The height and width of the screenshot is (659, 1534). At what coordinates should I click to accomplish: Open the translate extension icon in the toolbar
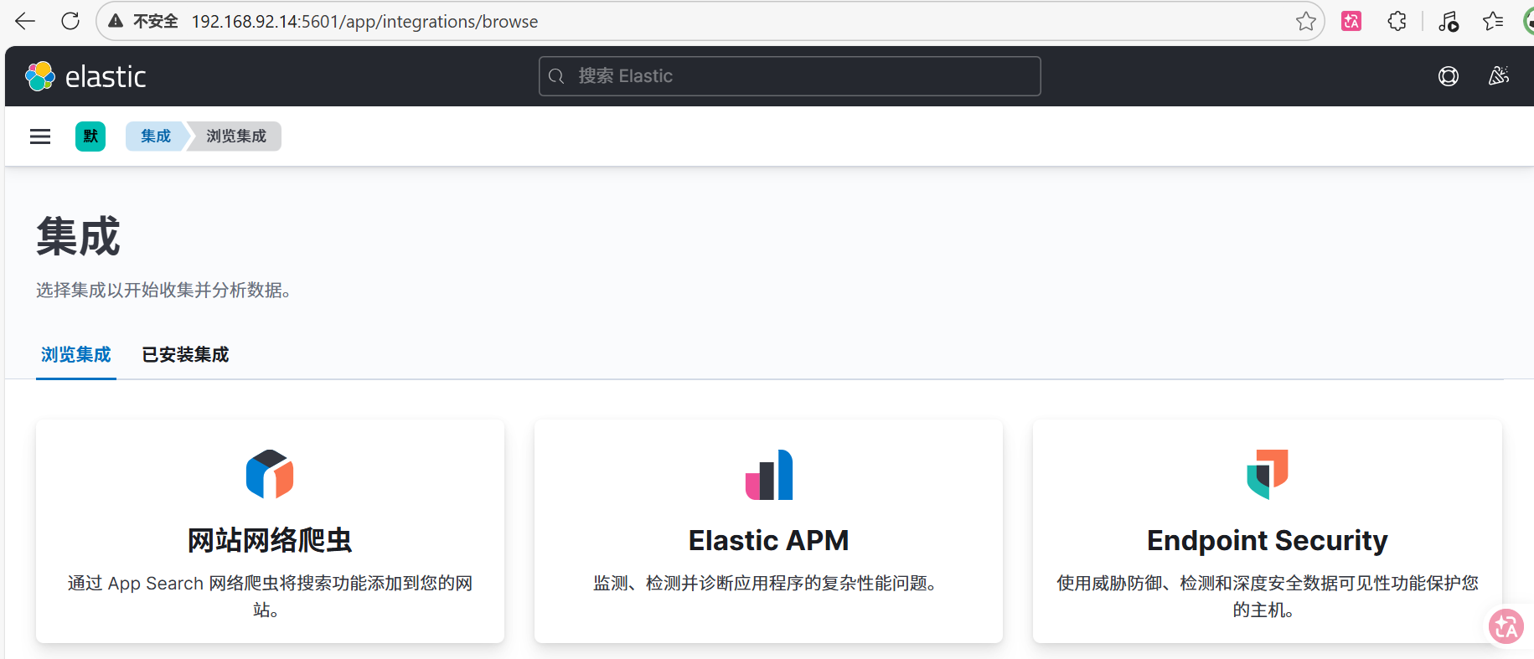(x=1351, y=21)
